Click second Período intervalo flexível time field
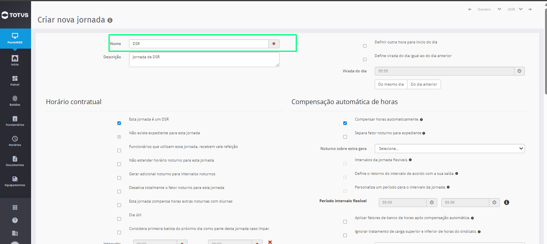Image resolution: width=547 pixels, height=244 pixels. [x=465, y=203]
